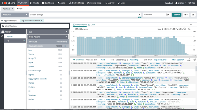Click the derived field icon in event toolbar
This screenshot has width=197, height=110.
click(189, 60)
